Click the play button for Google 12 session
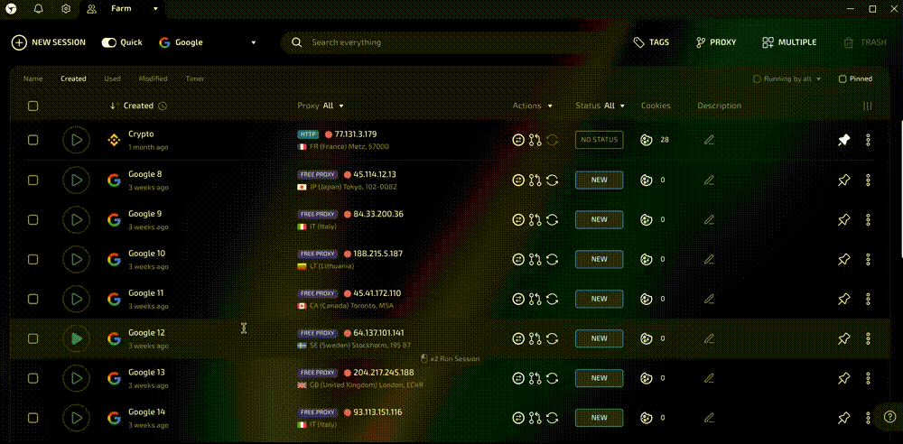This screenshot has width=903, height=444. coord(77,338)
